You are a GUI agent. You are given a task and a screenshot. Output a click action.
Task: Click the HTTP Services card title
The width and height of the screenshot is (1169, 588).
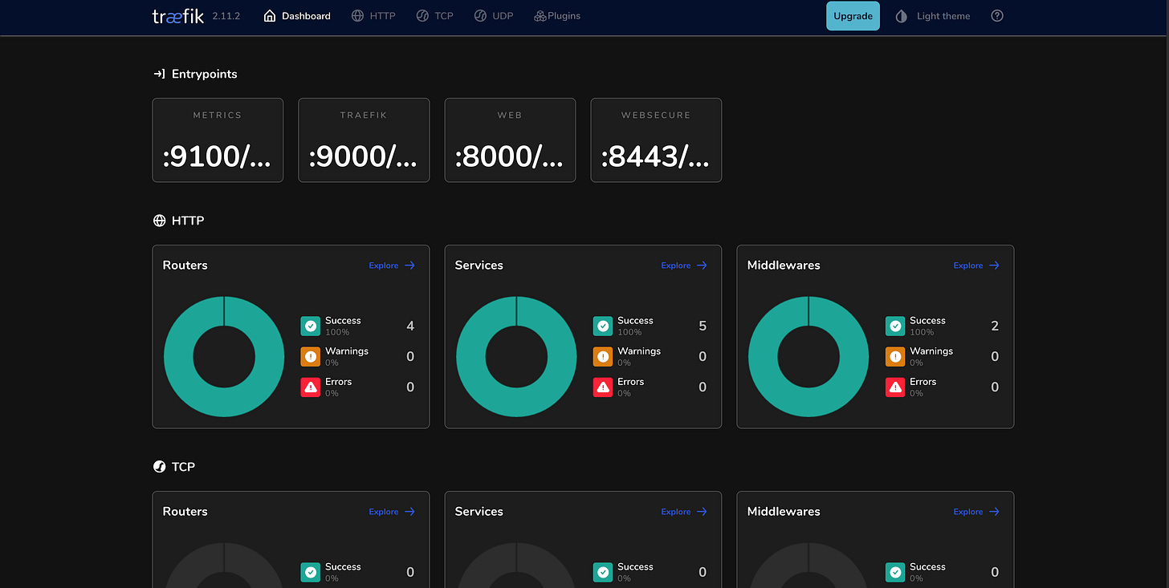[479, 266]
